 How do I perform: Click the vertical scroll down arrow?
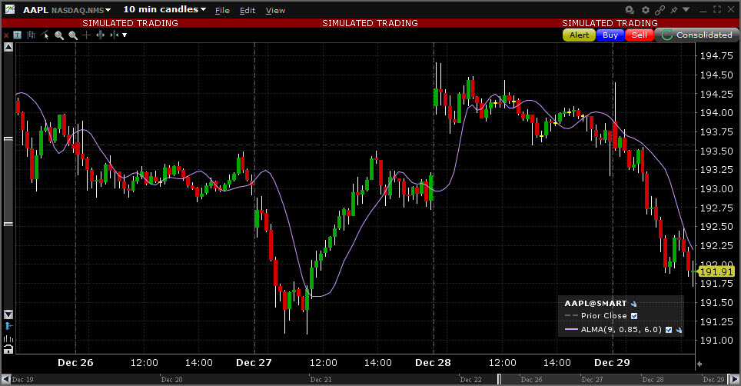point(8,314)
